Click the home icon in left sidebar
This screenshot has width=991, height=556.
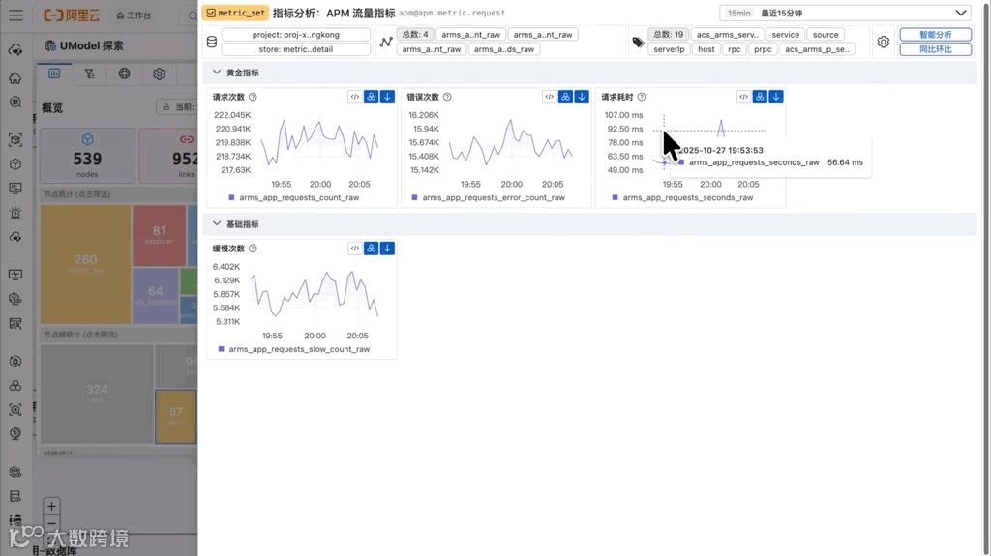[15, 77]
